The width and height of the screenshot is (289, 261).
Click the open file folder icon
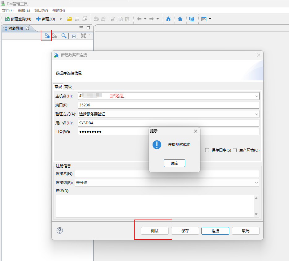tap(69, 19)
